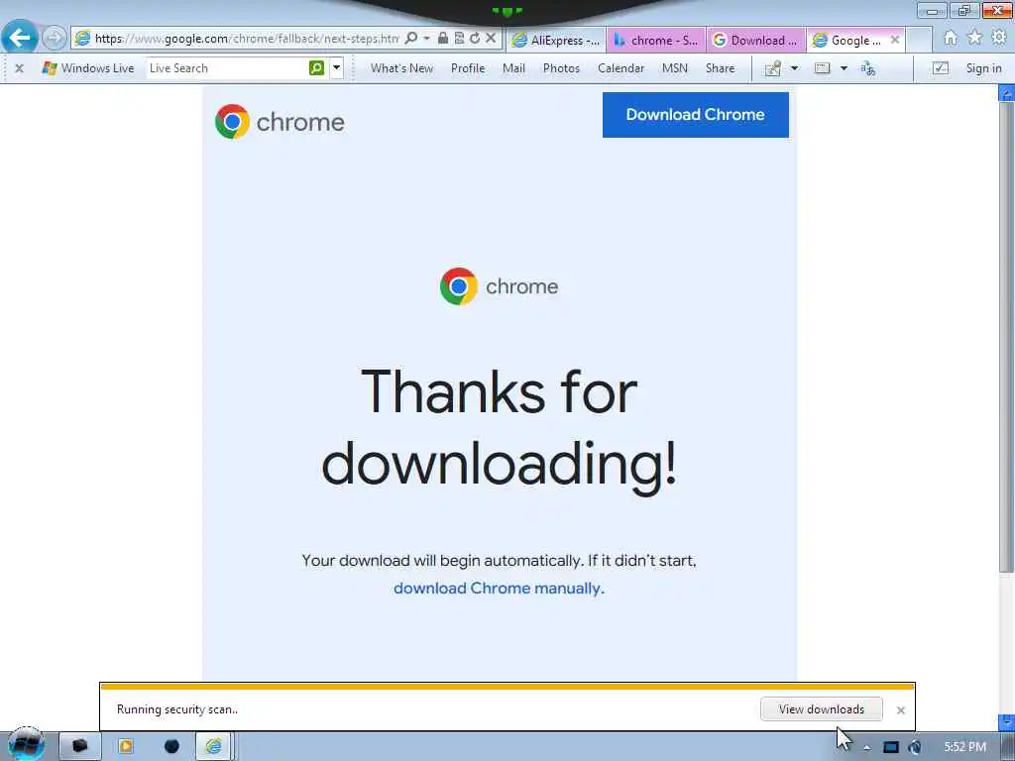Open the Home page icon
This screenshot has height=761, width=1015.
click(x=951, y=39)
